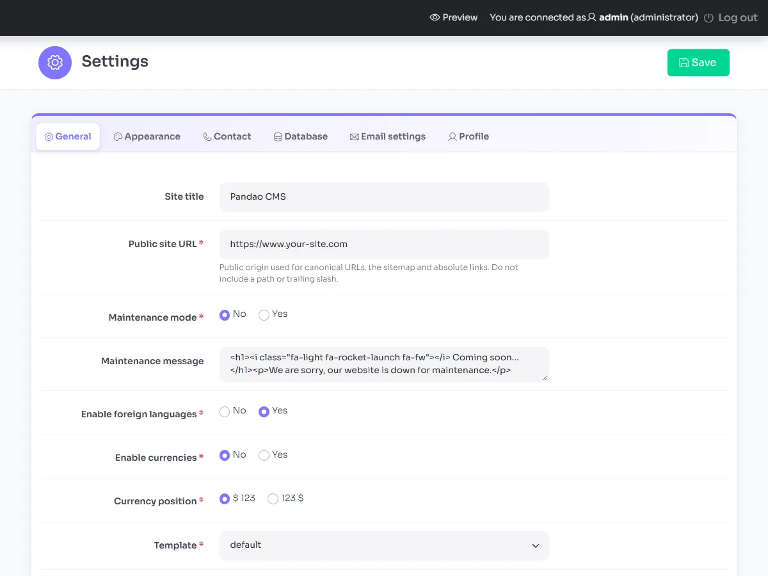Screen dimensions: 768x576
Task: Open the General tab
Action: (68, 136)
